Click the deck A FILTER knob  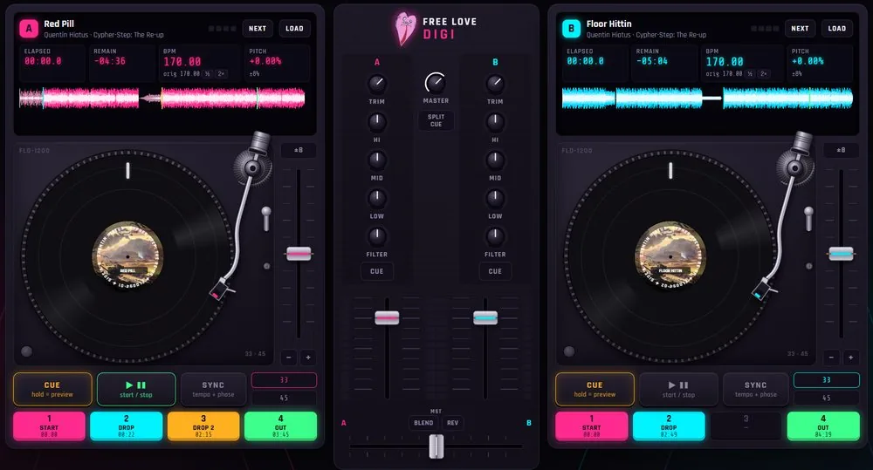[x=377, y=235]
